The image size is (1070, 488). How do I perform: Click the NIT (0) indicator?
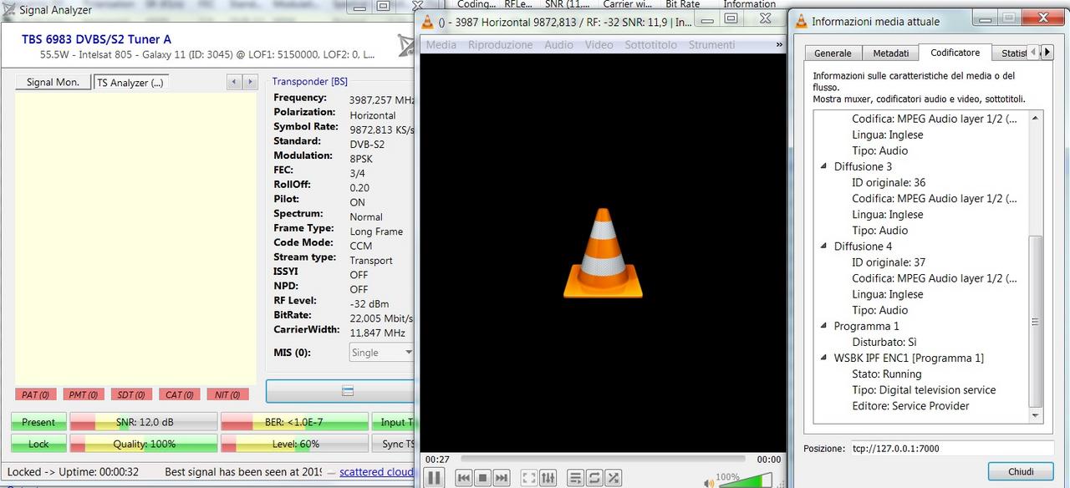pos(227,394)
